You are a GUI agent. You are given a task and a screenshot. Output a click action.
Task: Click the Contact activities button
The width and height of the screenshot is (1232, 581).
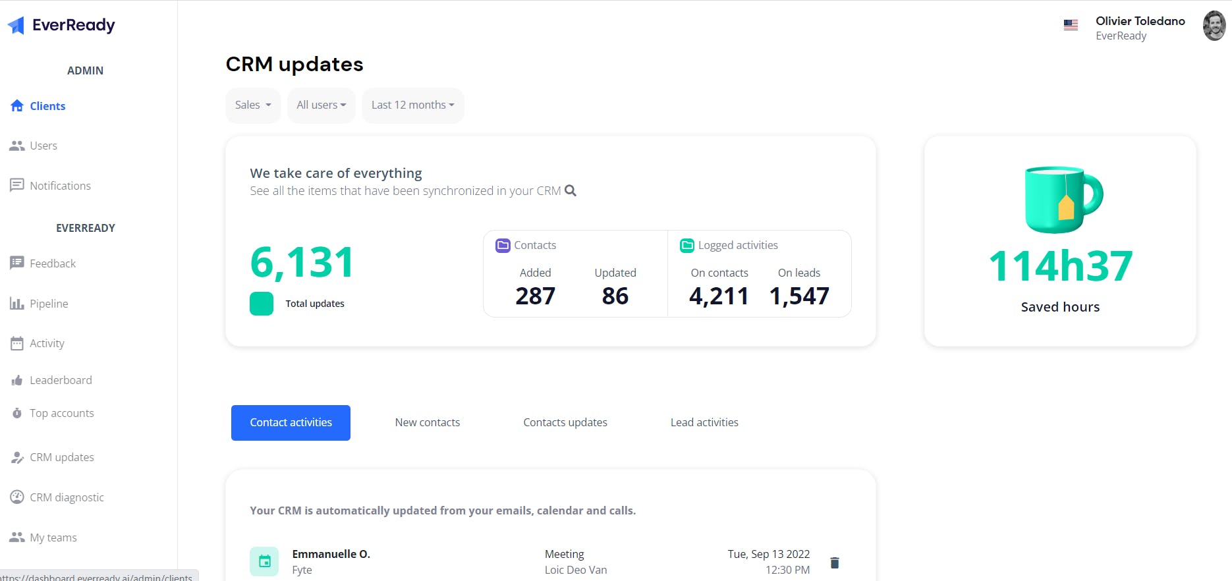[291, 423]
